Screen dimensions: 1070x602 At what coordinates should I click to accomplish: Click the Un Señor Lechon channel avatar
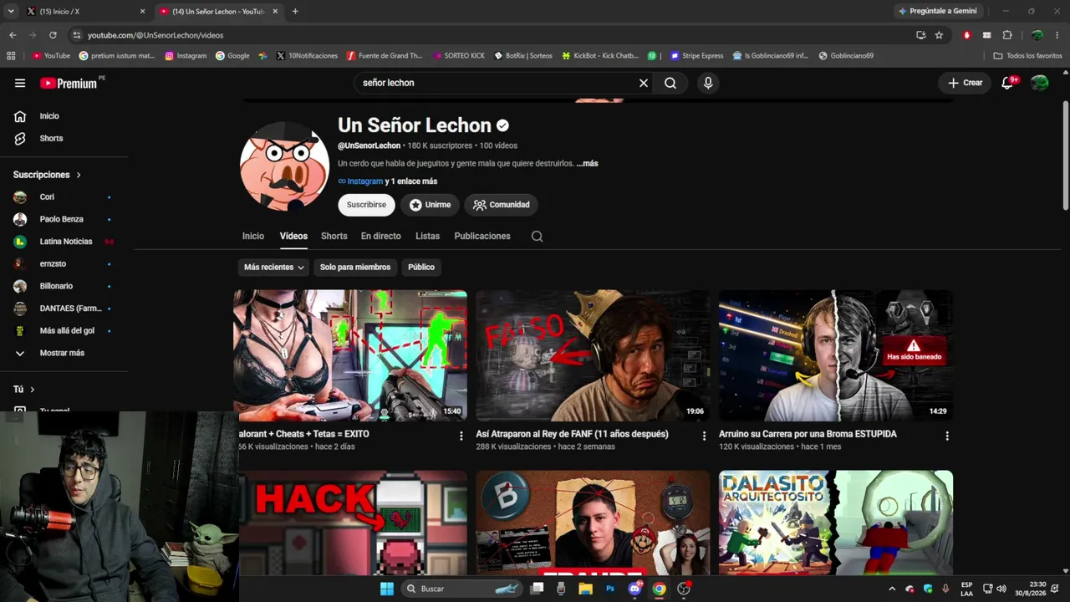(x=284, y=166)
